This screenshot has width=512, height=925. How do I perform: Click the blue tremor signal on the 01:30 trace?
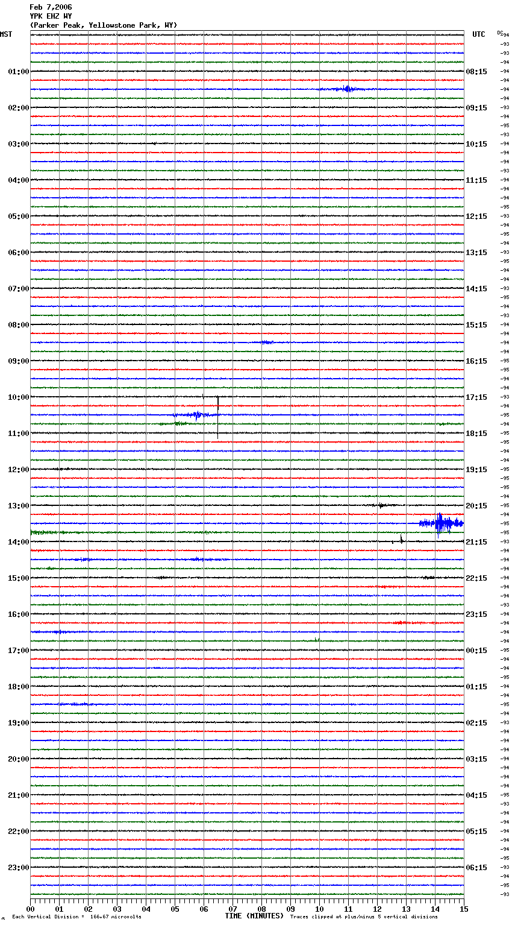coord(346,89)
